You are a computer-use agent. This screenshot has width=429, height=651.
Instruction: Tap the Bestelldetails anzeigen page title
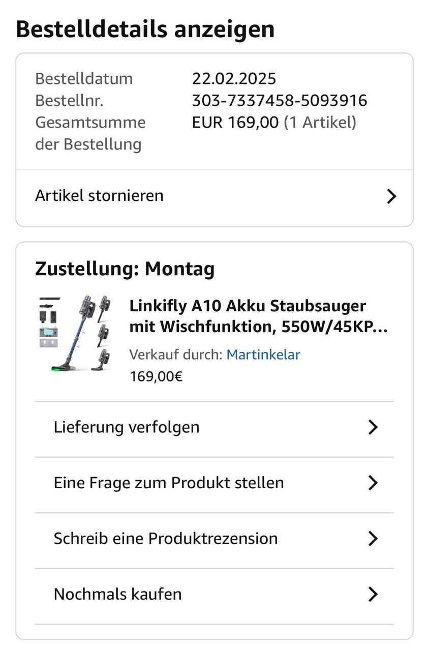pos(145,29)
